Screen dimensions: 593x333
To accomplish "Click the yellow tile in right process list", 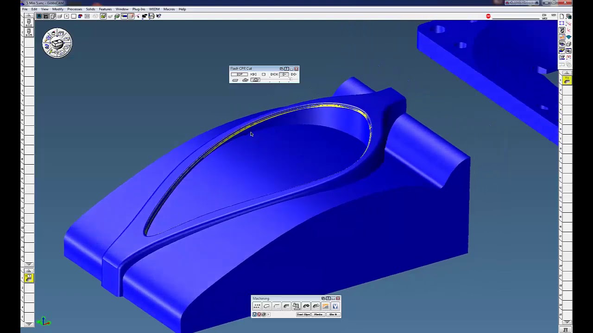I will 567,80.
